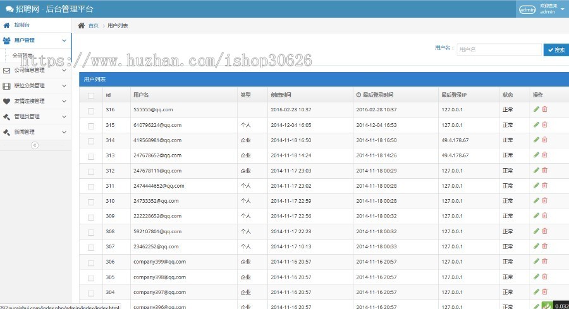Click the edit pencil for user 306
This screenshot has height=309, width=569.
point(536,261)
